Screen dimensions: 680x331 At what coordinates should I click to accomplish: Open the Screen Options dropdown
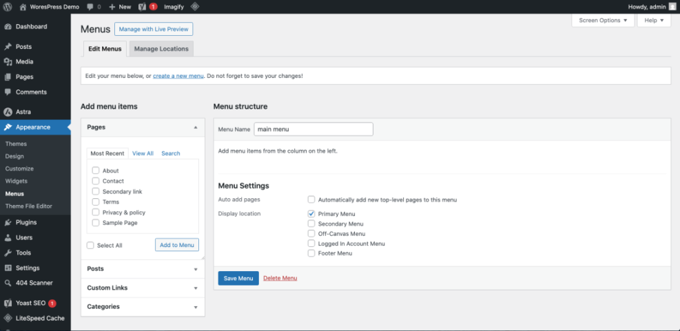(x=603, y=21)
